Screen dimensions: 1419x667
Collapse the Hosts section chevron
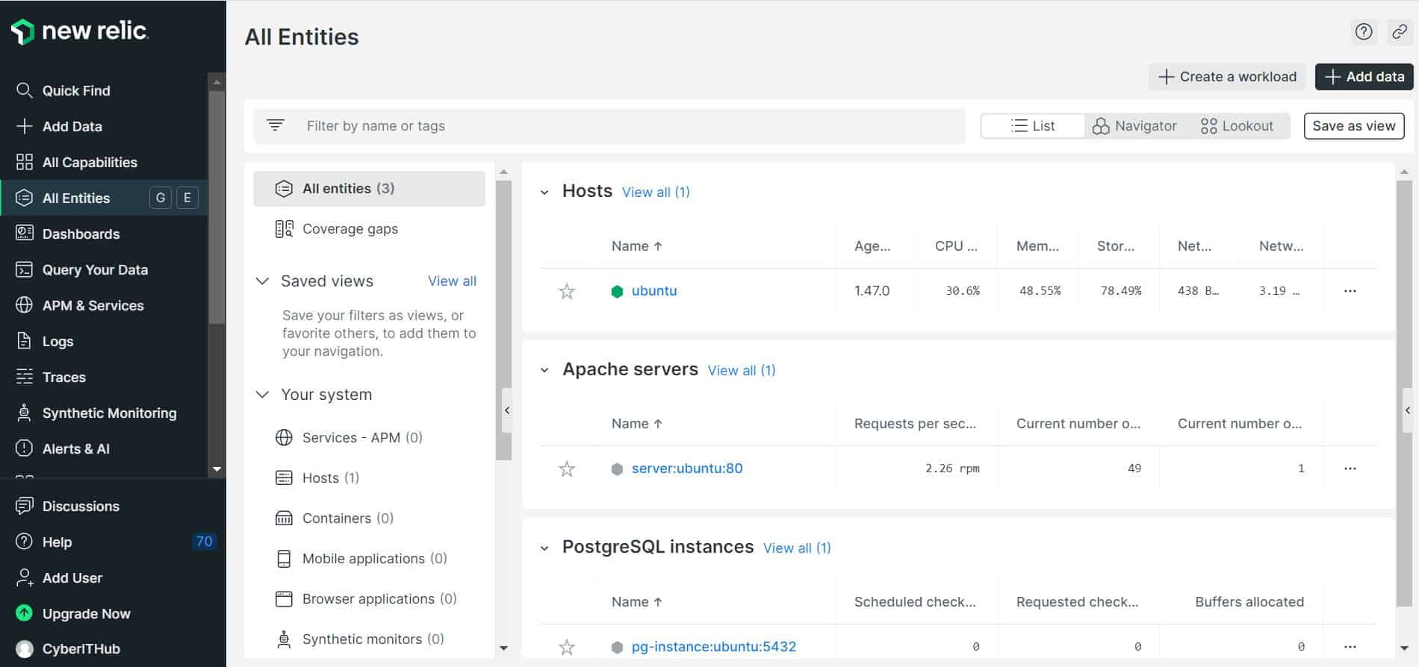[x=544, y=192]
